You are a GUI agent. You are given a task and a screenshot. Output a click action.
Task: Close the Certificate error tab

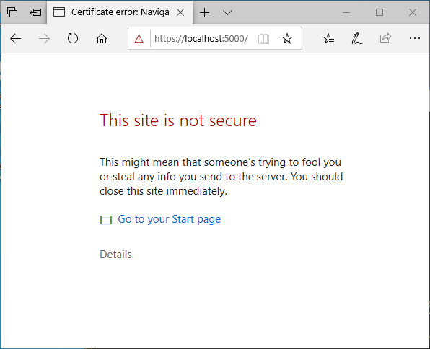pos(180,12)
